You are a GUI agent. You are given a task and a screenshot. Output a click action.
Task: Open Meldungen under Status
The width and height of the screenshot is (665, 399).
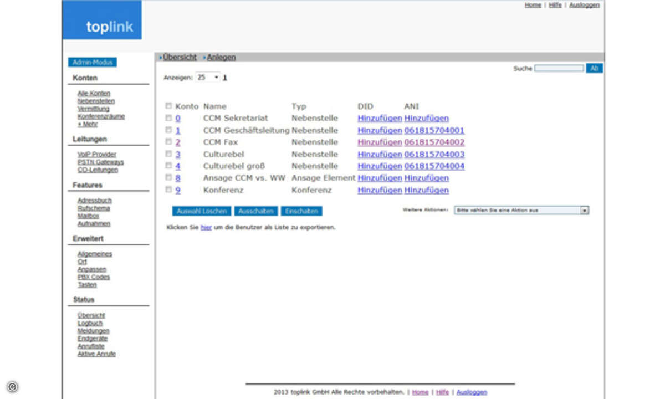[x=93, y=331]
